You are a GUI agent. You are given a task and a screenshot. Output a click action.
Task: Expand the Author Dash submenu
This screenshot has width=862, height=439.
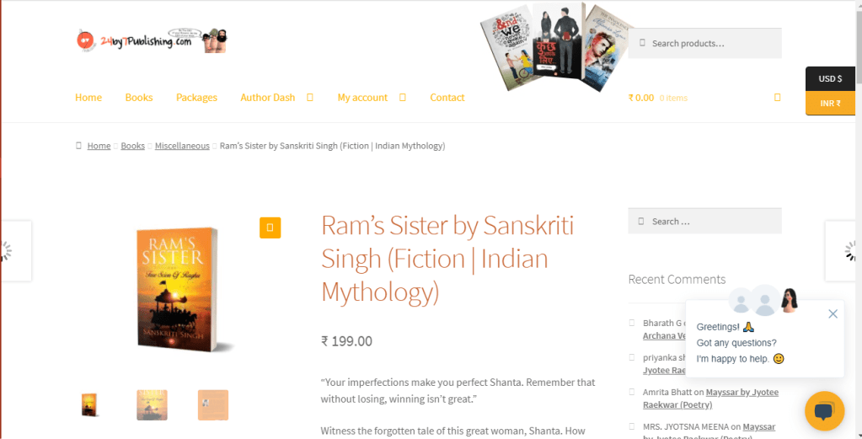(x=310, y=97)
